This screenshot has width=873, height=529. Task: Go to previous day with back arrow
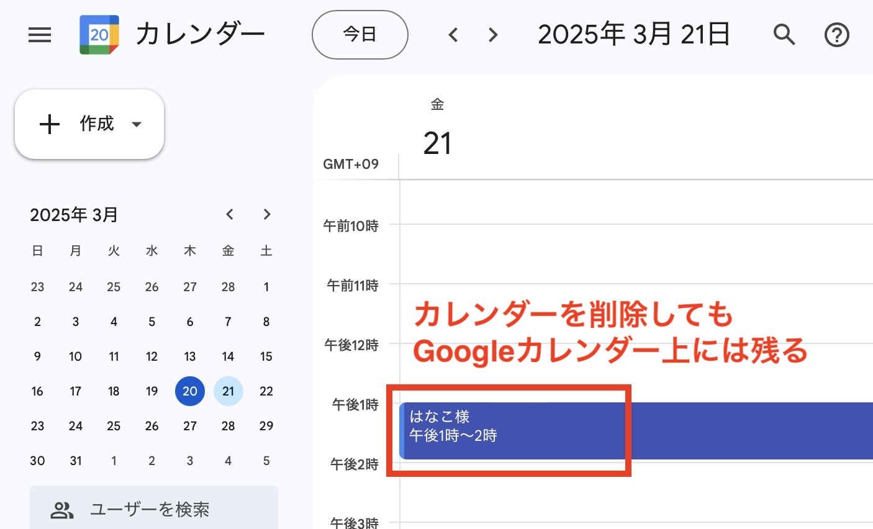453,35
